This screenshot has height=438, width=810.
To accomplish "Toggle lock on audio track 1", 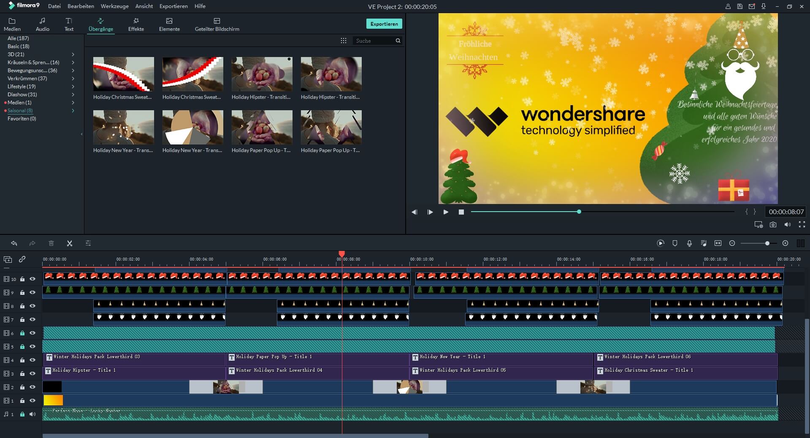I will pyautogui.click(x=22, y=414).
